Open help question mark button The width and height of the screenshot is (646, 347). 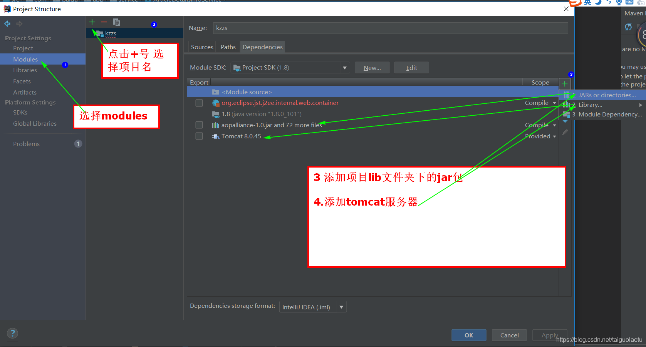[12, 333]
